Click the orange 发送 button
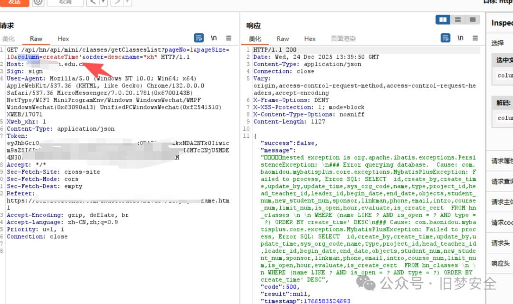The width and height of the screenshot is (513, 304). tap(14, 3)
